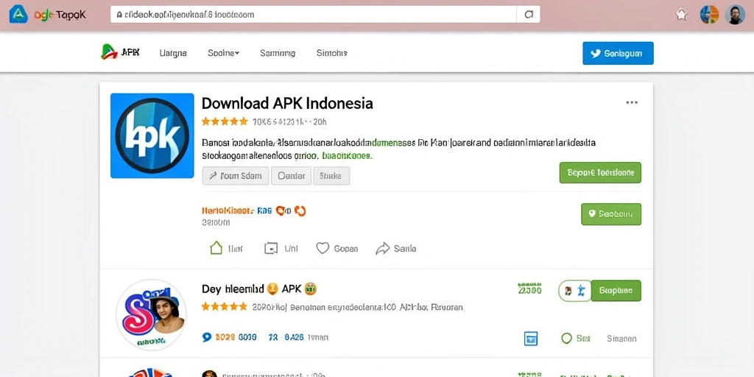Image resolution: width=754 pixels, height=377 pixels.
Task: Click the green 2.090 count text
Action: pos(529,289)
